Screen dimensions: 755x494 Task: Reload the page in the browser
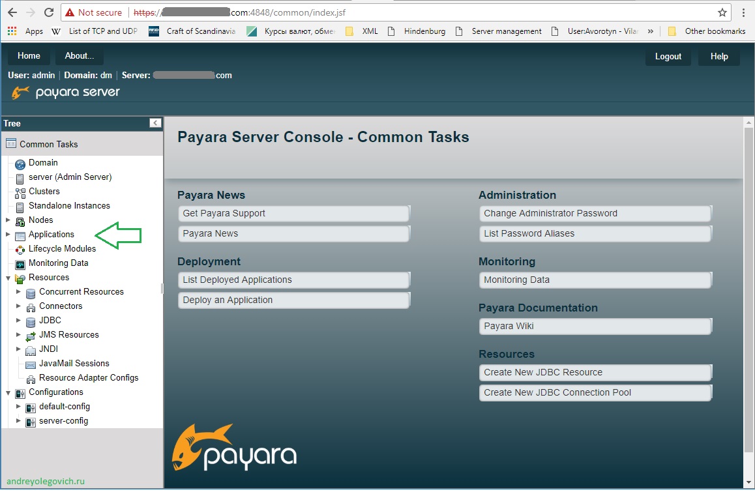coord(49,12)
